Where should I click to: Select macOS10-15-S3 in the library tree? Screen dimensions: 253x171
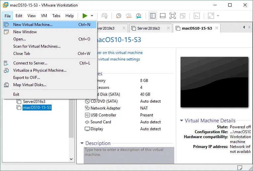37,108
